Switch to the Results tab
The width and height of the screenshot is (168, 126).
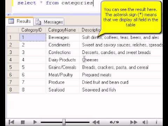click(x=20, y=21)
